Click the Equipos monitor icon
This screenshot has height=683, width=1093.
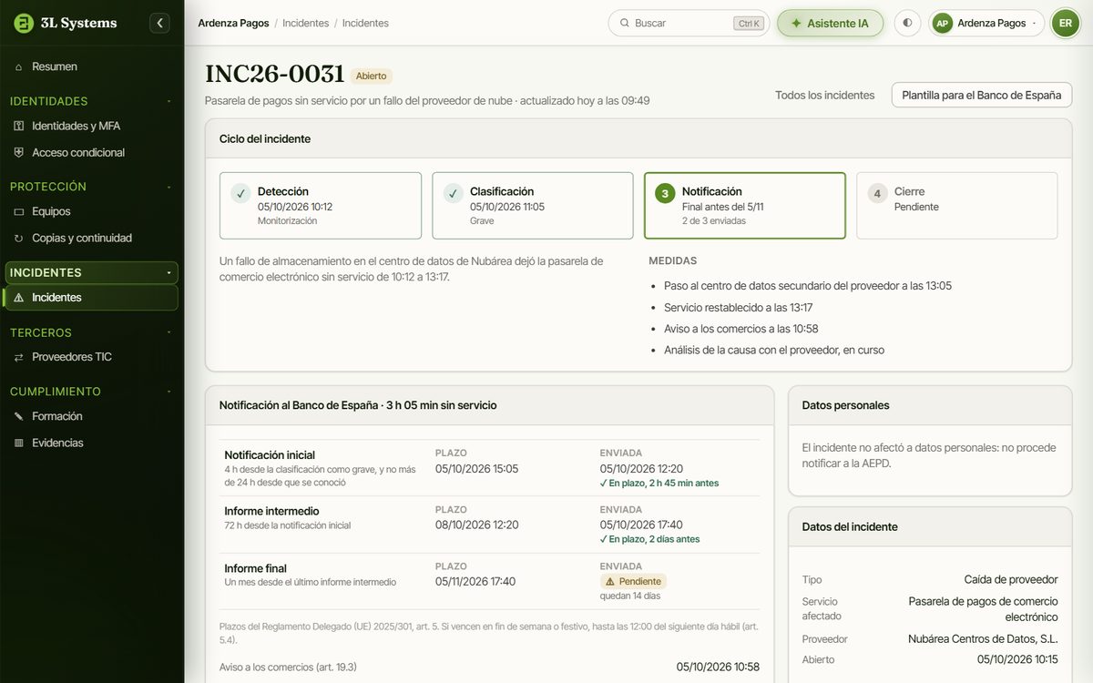[x=19, y=211]
